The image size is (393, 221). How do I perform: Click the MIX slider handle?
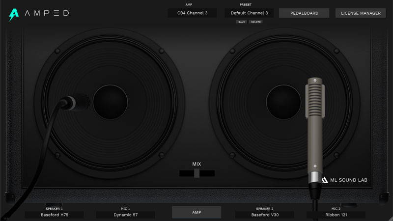tap(197, 173)
